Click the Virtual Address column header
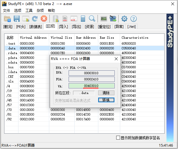The height and width of the screenshot is (149, 178). click(x=33, y=38)
